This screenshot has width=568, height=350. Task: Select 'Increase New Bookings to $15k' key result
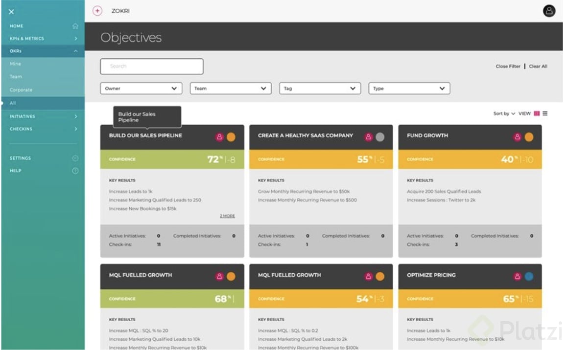point(142,209)
